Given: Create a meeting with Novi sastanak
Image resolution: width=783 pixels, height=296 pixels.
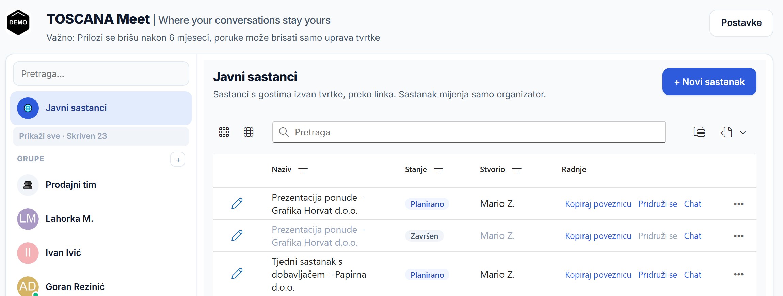Looking at the screenshot, I should (x=709, y=82).
